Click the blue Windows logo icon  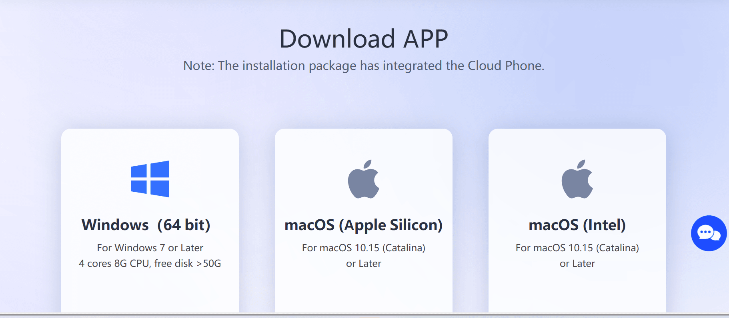150,179
